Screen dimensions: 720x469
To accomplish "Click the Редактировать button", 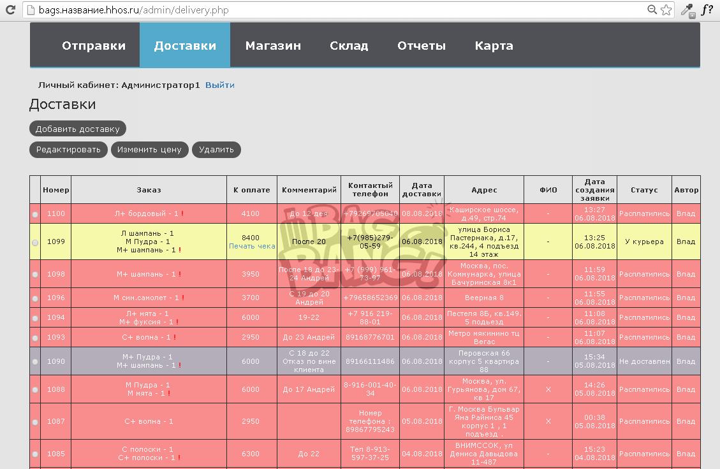I will (x=68, y=150).
